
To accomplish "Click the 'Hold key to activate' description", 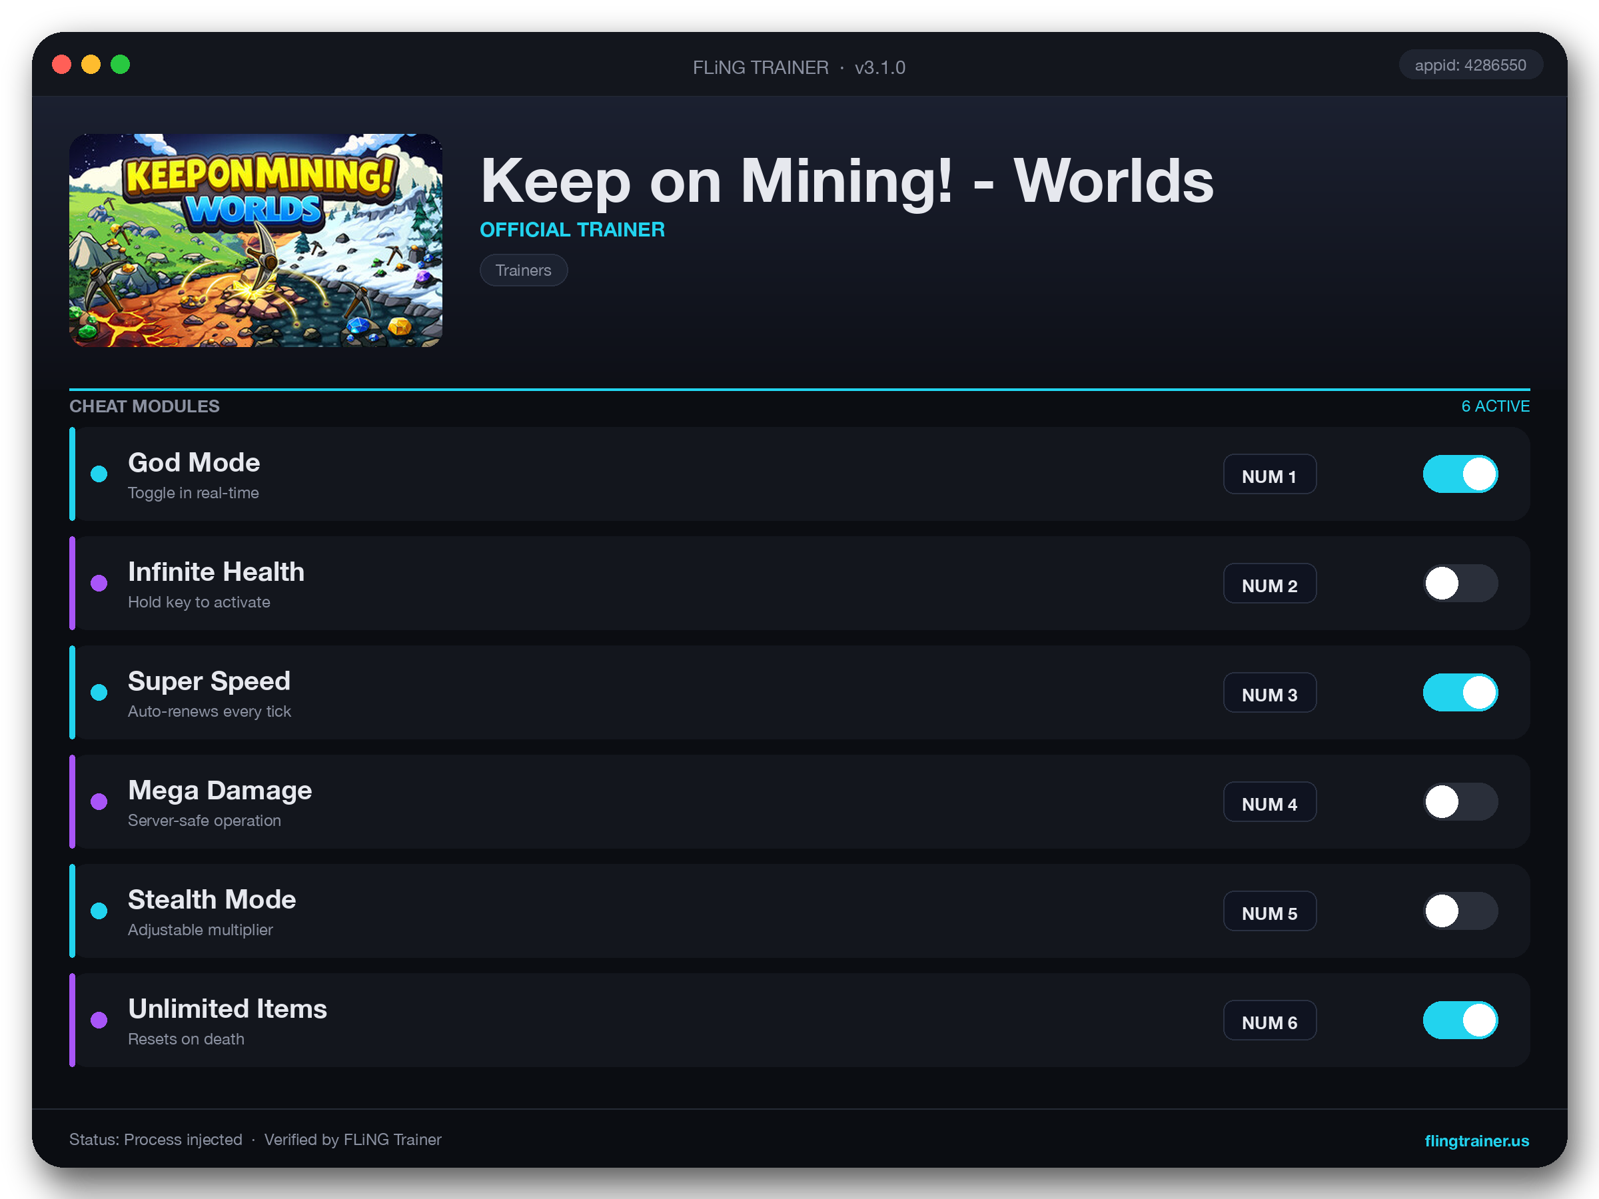I will (x=199, y=602).
